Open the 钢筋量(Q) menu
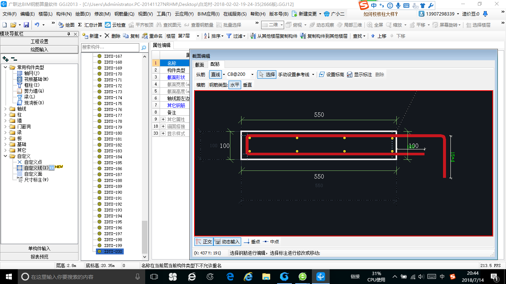The image size is (506, 284). click(x=124, y=14)
